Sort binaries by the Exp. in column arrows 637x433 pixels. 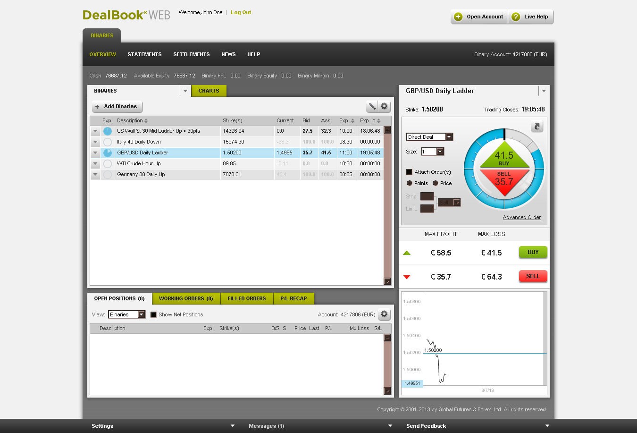click(x=379, y=121)
